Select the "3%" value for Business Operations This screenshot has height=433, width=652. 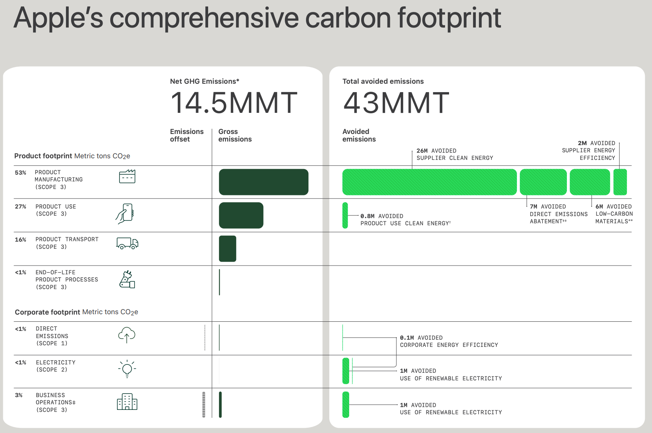(x=19, y=395)
